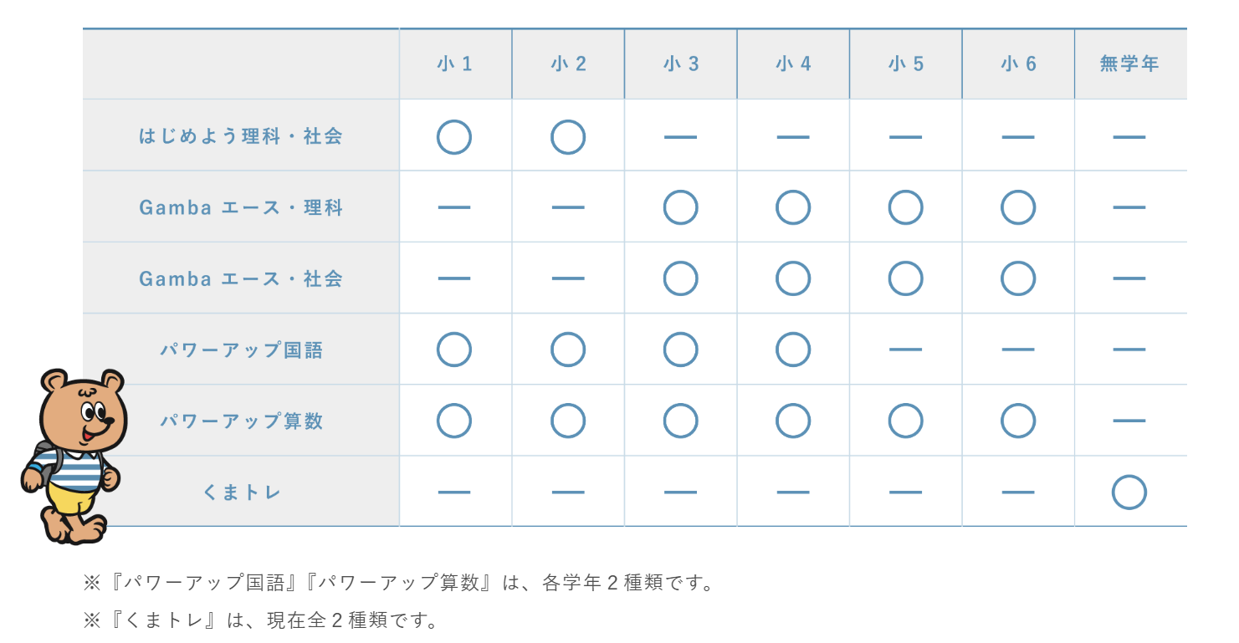
Task: Click the circle for Gamba エース・理科 under 小3
Action: 680,207
